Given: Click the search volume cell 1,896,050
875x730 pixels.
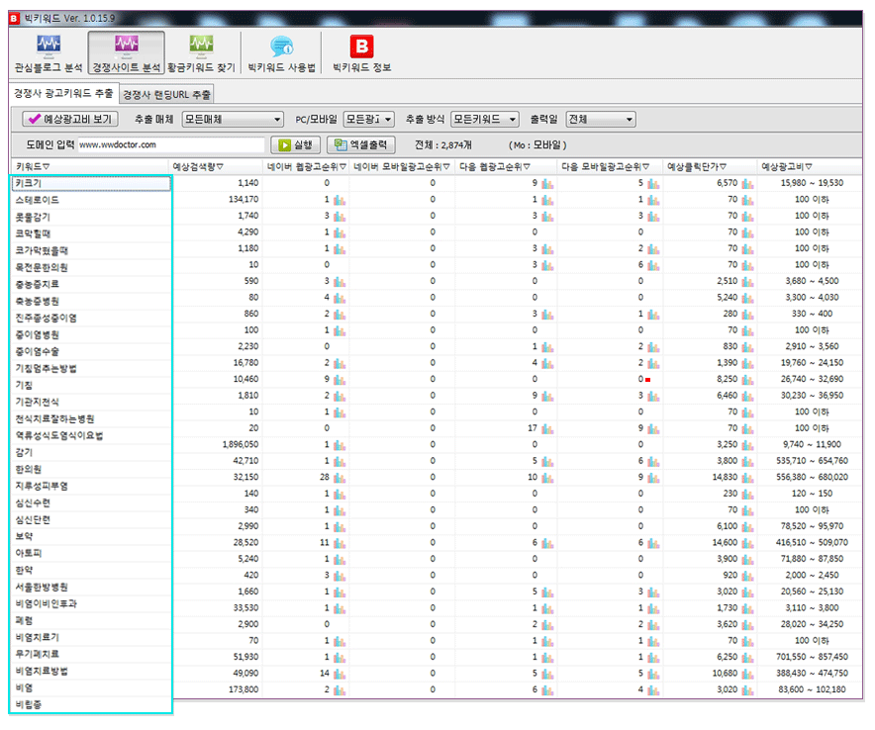Looking at the screenshot, I should coord(241,444).
